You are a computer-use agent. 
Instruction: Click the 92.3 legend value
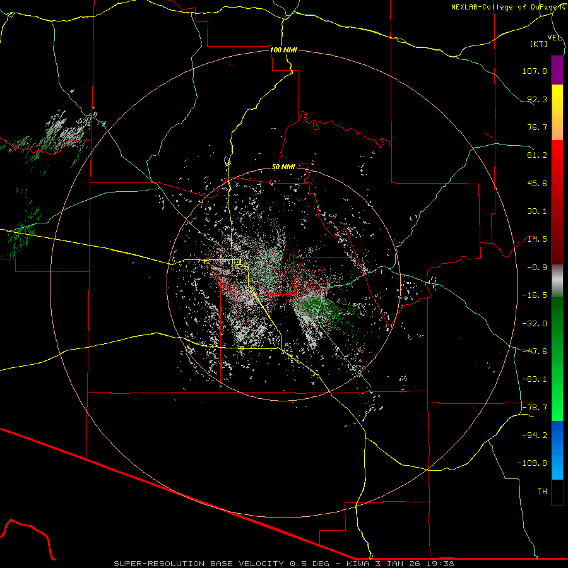click(x=537, y=99)
